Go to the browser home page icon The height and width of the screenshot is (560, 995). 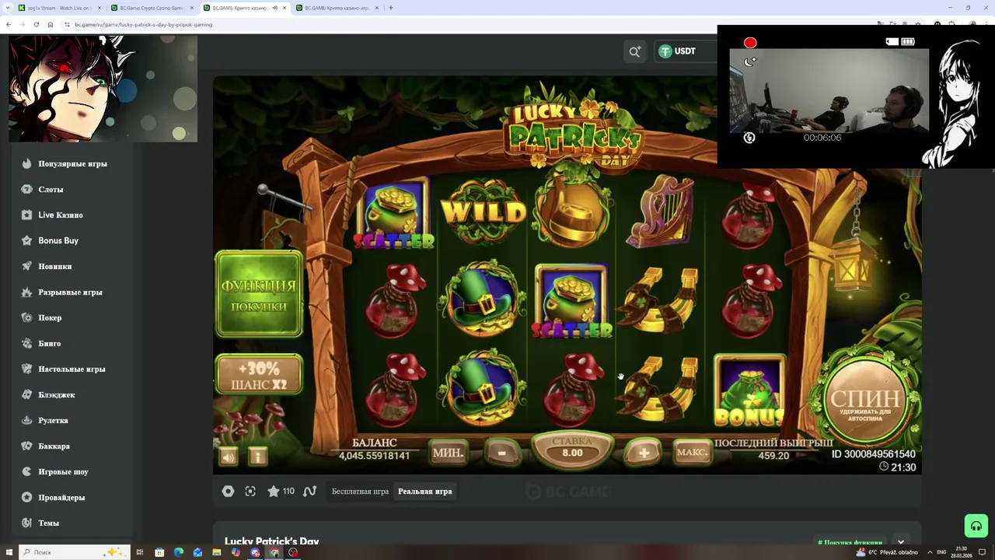click(x=51, y=24)
